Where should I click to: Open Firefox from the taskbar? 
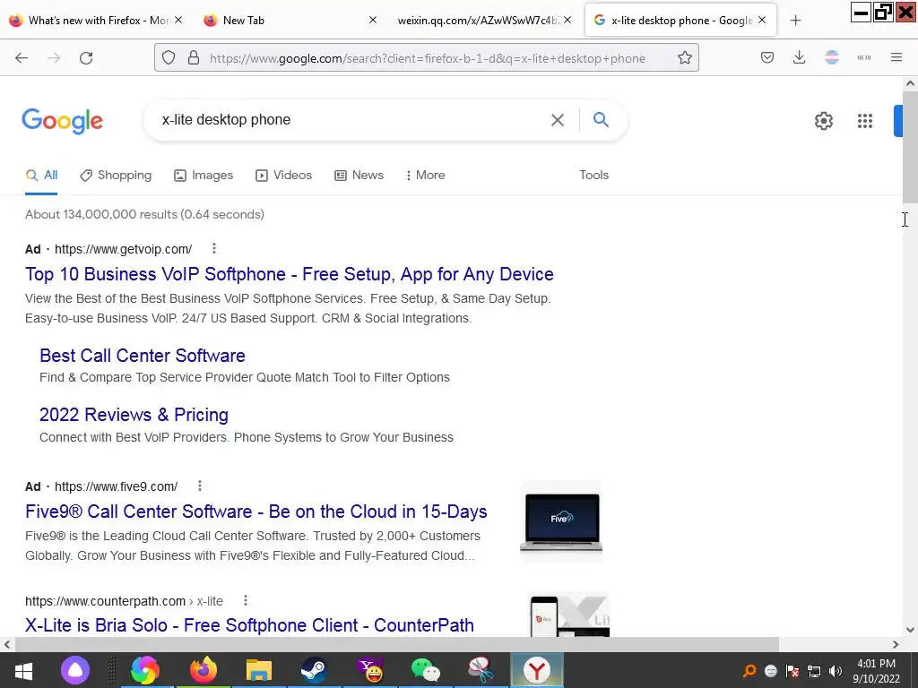pyautogui.click(x=204, y=670)
